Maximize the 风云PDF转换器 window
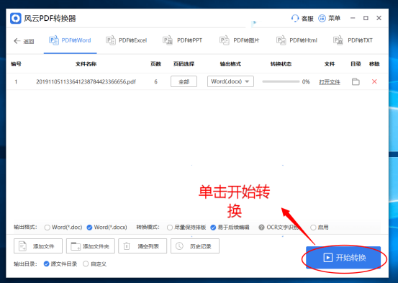398x283 pixels. [366, 18]
